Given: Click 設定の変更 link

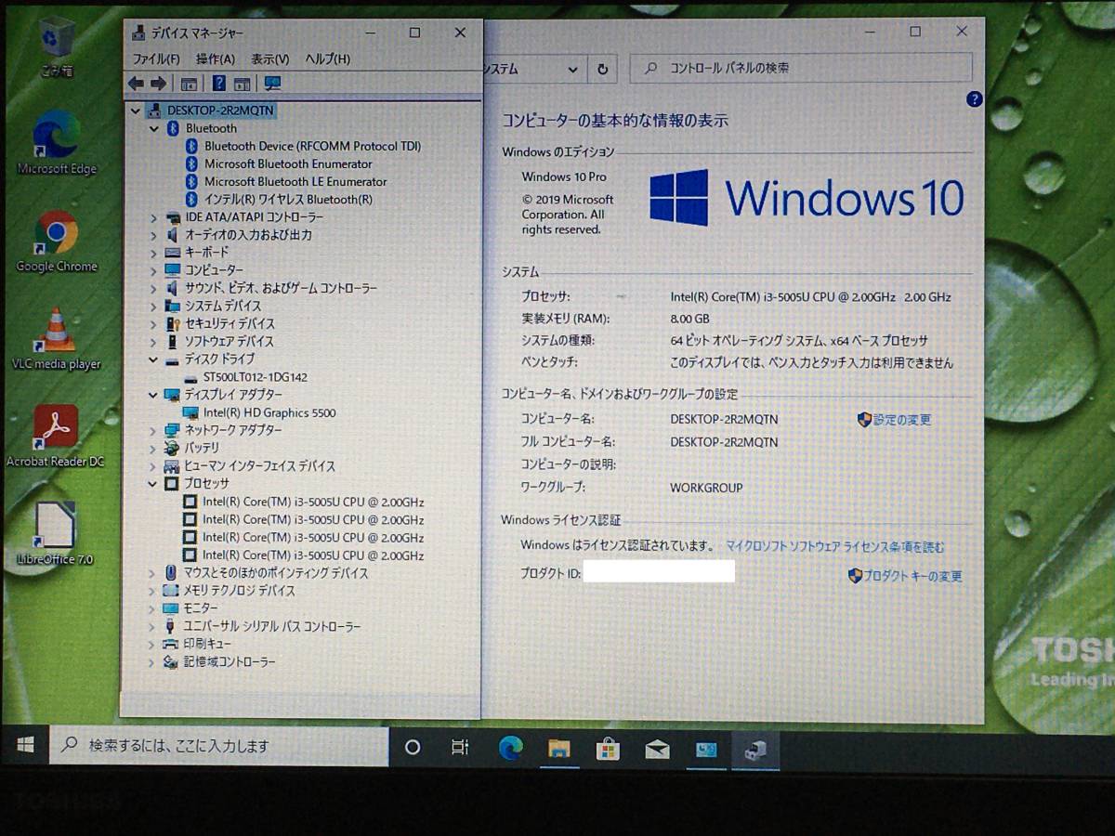Looking at the screenshot, I should click(901, 420).
